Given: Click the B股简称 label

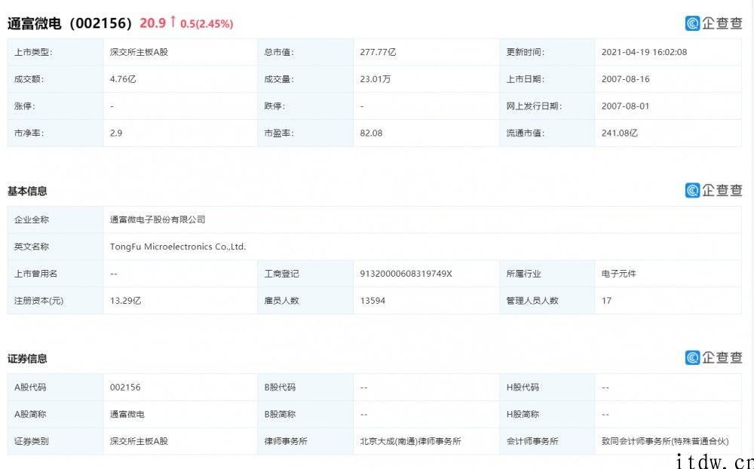Looking at the screenshot, I should [x=280, y=414].
